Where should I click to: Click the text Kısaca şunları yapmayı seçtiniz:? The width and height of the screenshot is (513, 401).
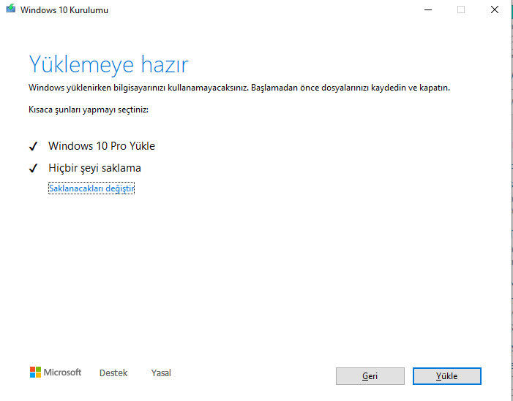pos(89,110)
